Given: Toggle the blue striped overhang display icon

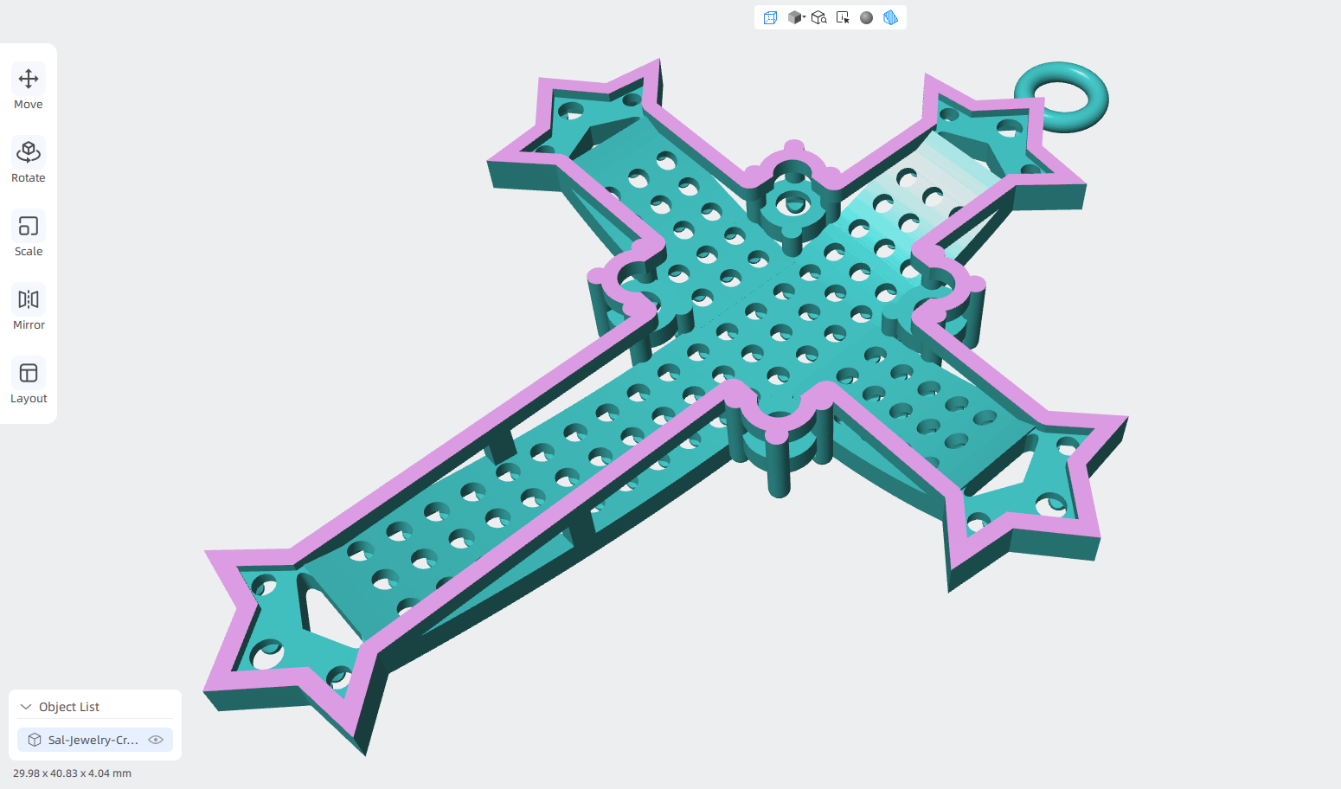Looking at the screenshot, I should tap(890, 17).
